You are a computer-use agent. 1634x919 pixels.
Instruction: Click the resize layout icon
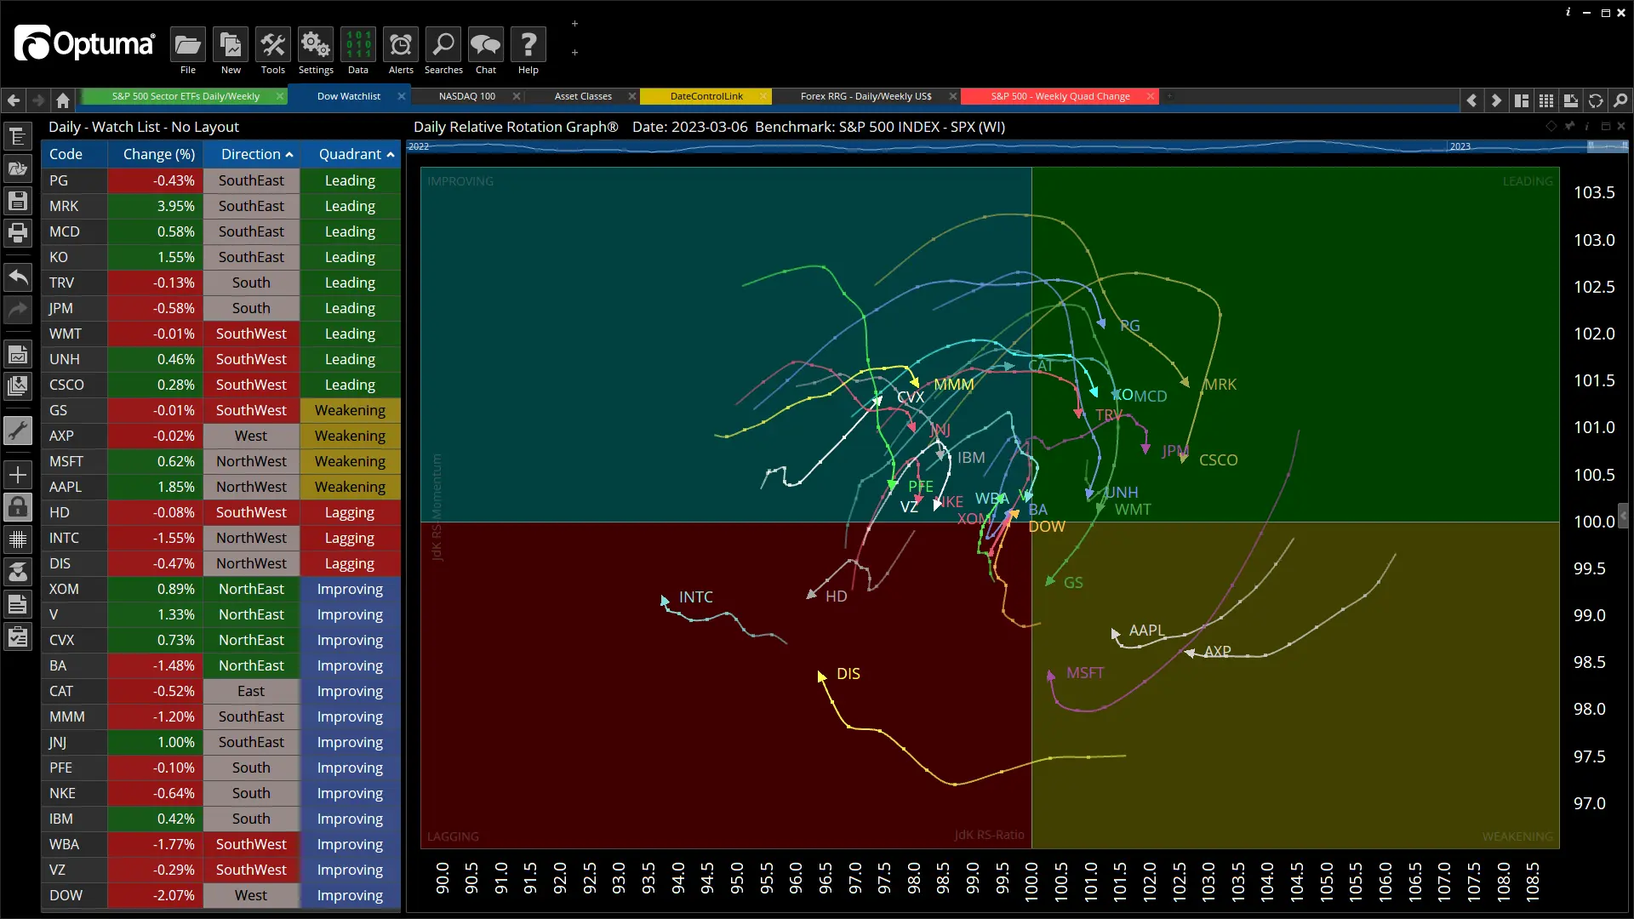[1571, 100]
